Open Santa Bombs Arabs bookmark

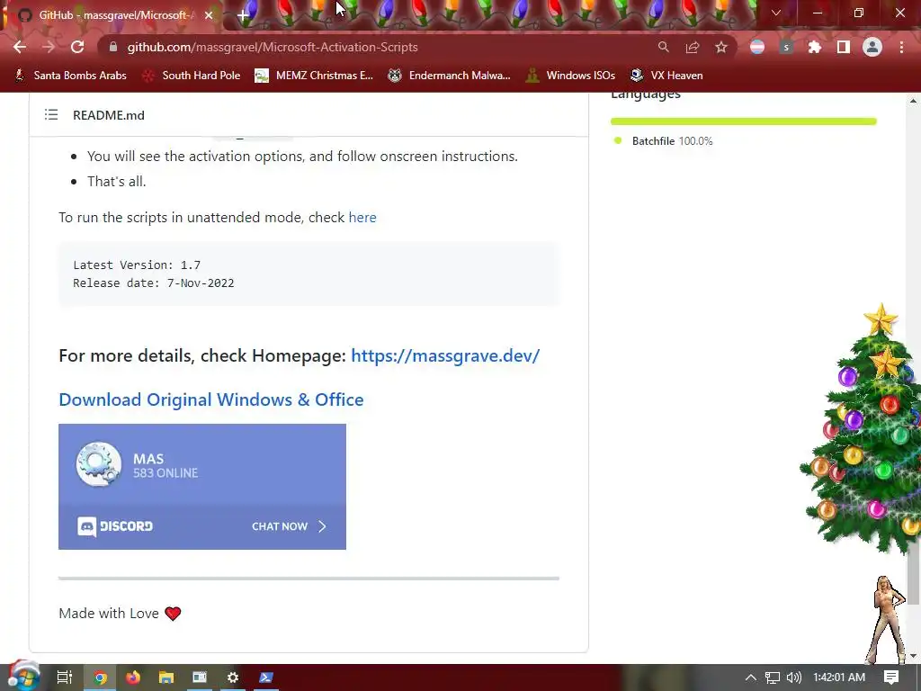(70, 76)
